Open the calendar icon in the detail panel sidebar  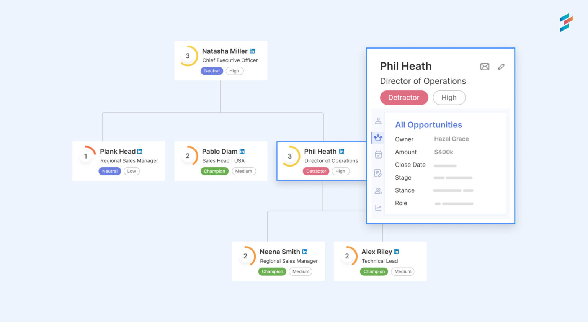click(x=378, y=155)
